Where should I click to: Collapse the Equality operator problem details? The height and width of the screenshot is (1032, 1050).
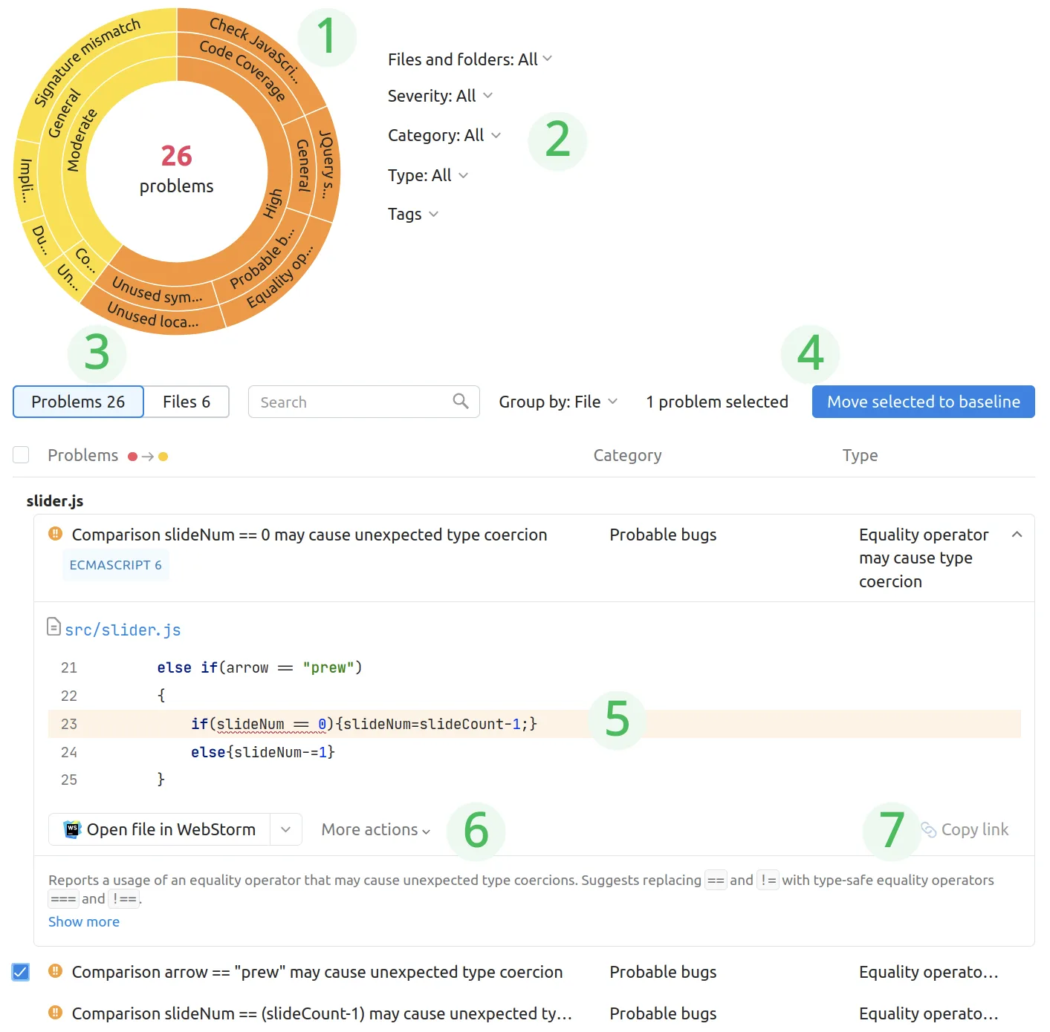(x=1017, y=534)
